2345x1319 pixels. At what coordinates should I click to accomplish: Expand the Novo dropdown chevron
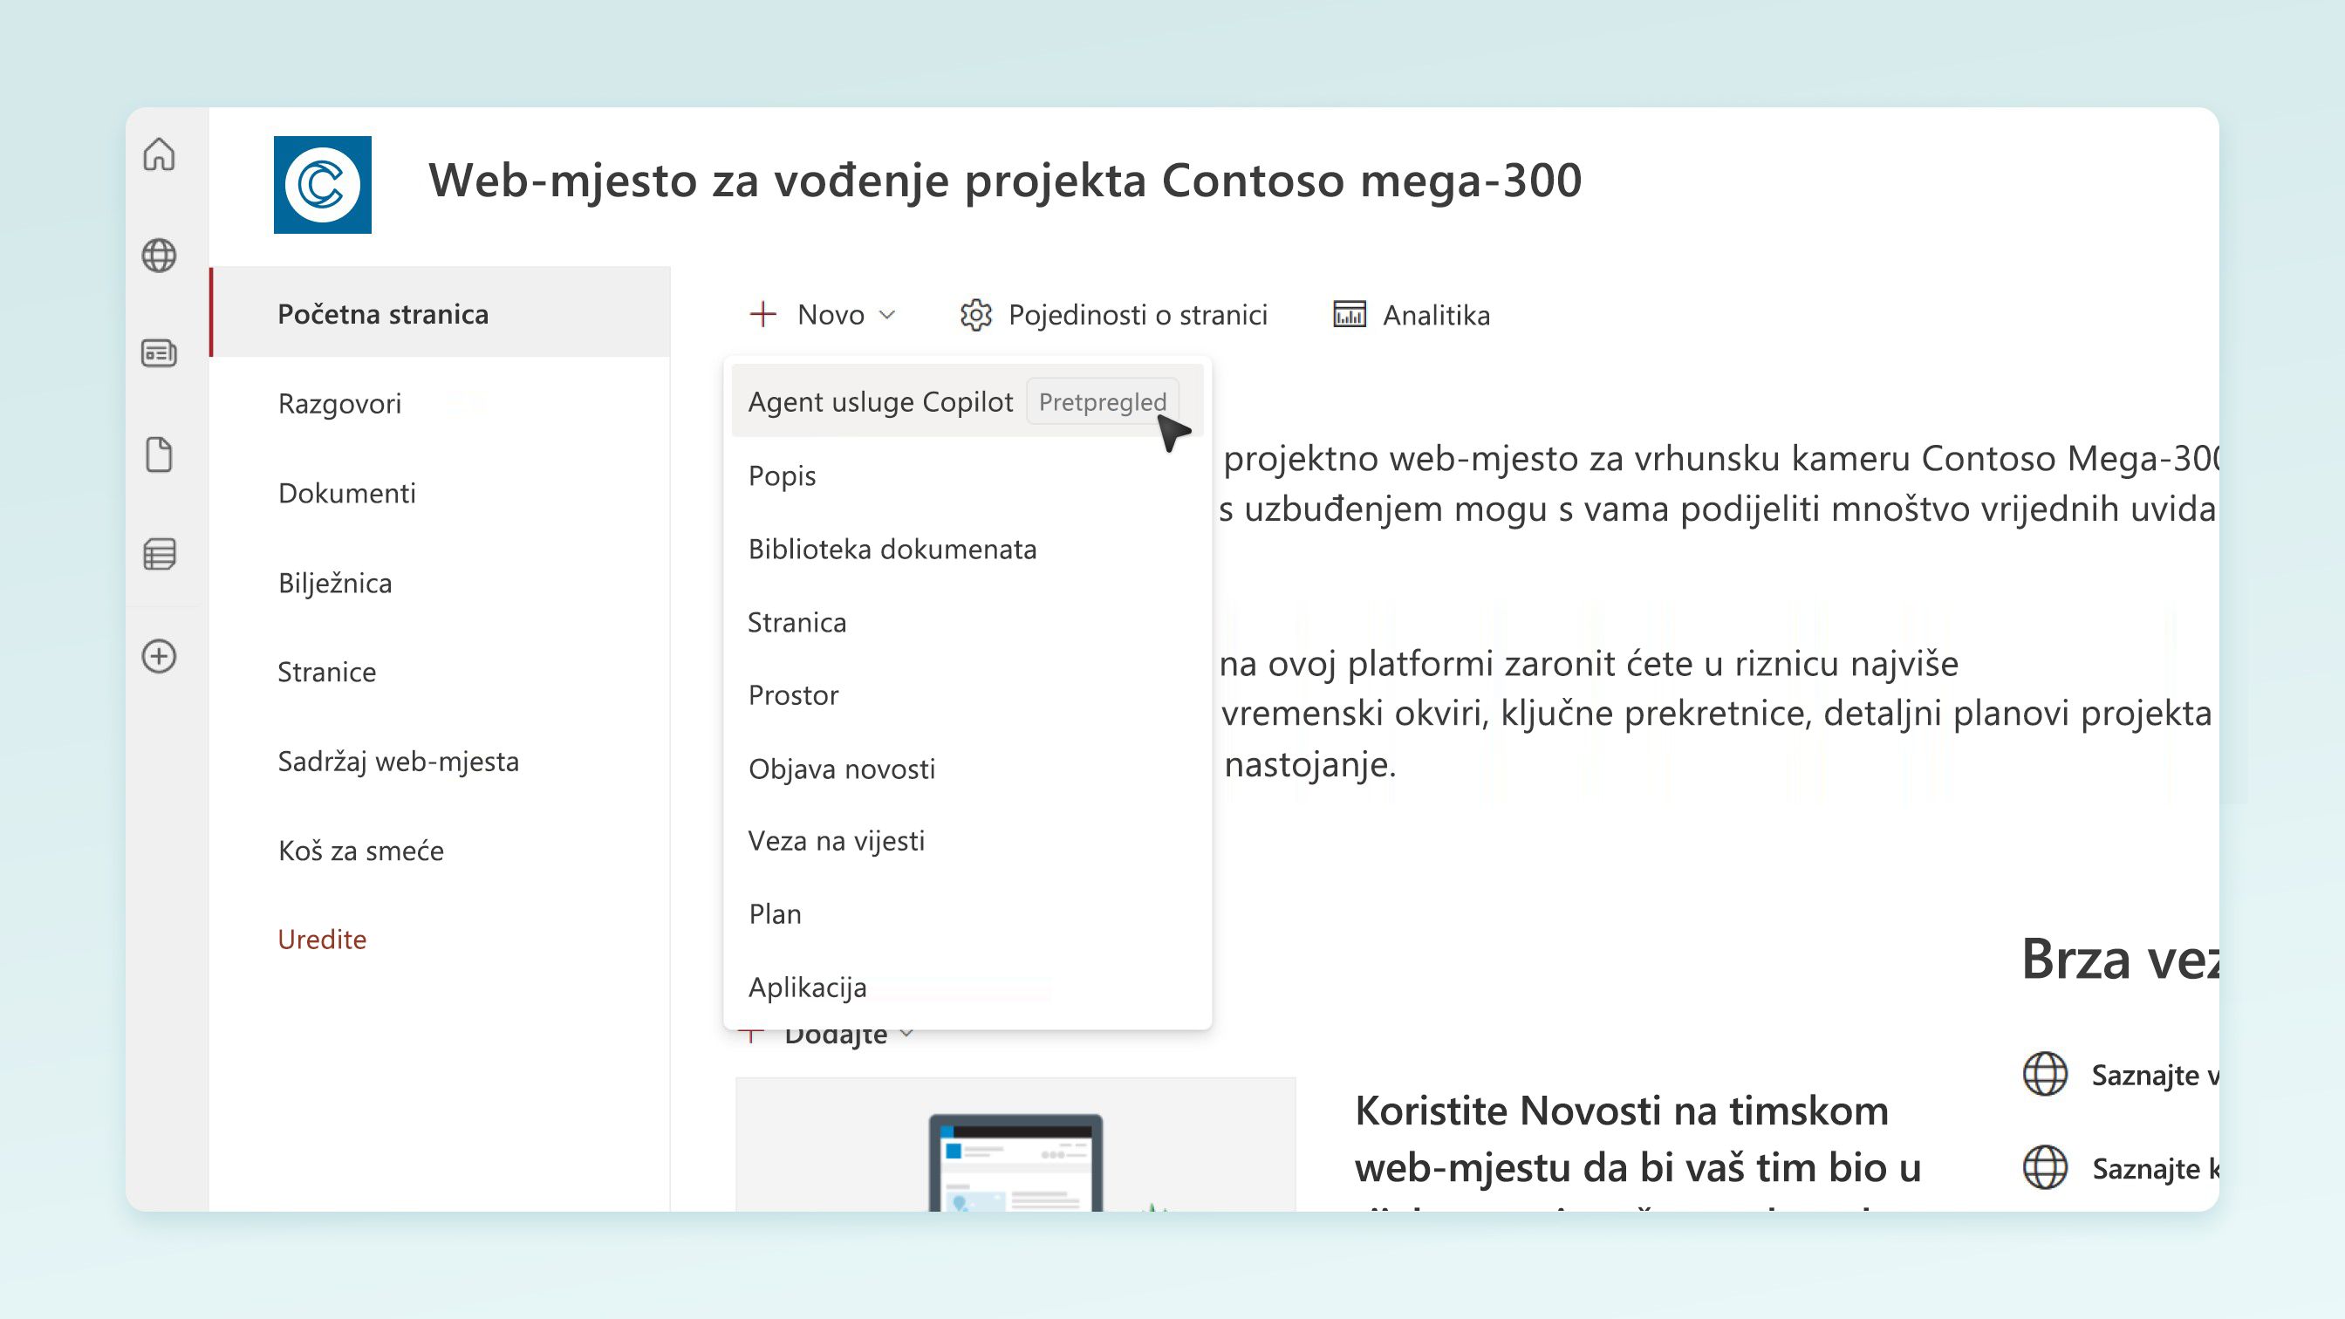[887, 316]
